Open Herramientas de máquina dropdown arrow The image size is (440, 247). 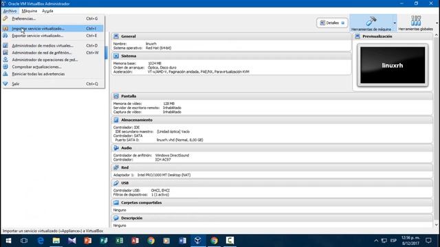(395, 23)
